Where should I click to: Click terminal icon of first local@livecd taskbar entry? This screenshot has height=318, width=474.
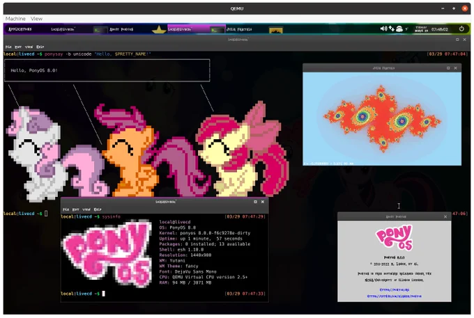(100, 30)
